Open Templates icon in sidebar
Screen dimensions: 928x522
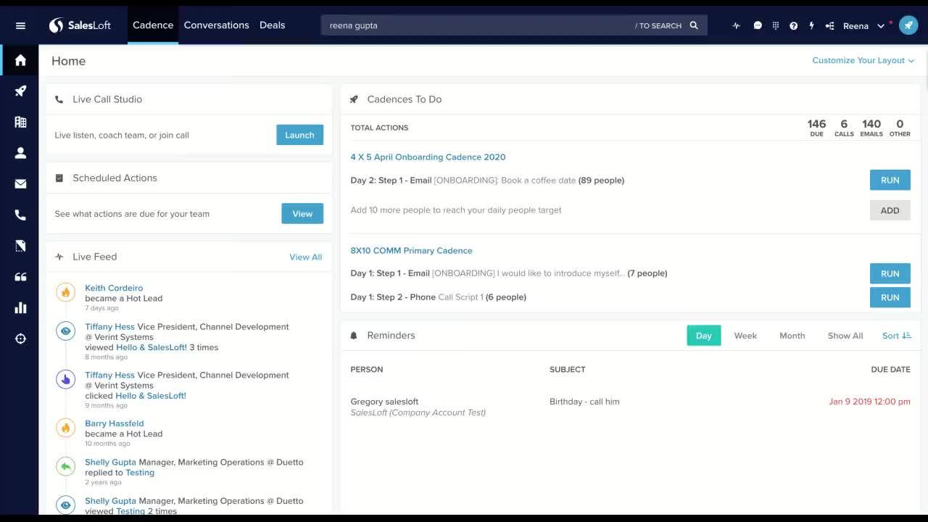pyautogui.click(x=20, y=246)
